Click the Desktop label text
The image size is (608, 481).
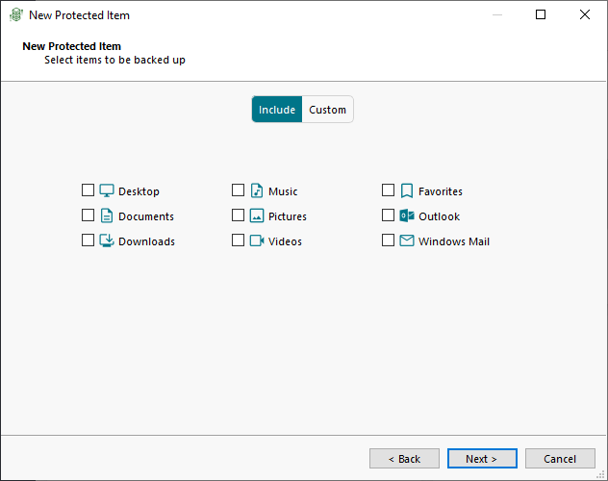139,191
